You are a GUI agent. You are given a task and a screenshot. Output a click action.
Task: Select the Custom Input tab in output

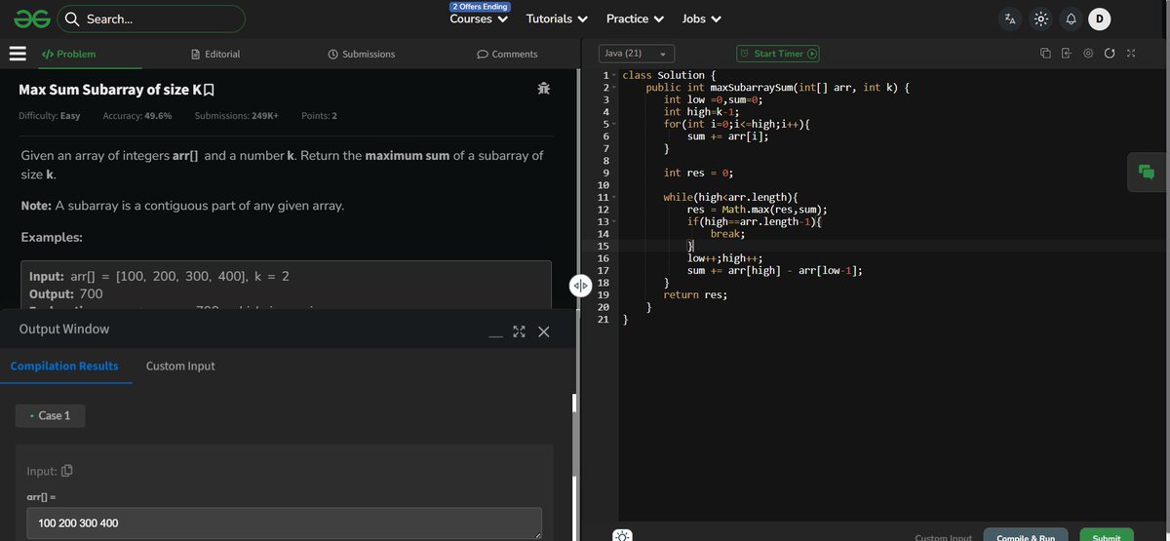pos(180,366)
